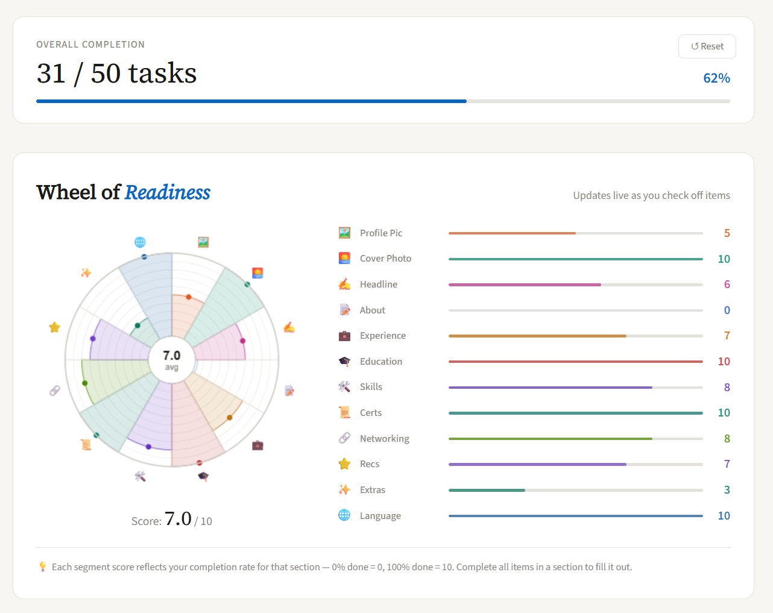The width and height of the screenshot is (773, 613).
Task: Click the 'Education' label
Action: tap(381, 362)
